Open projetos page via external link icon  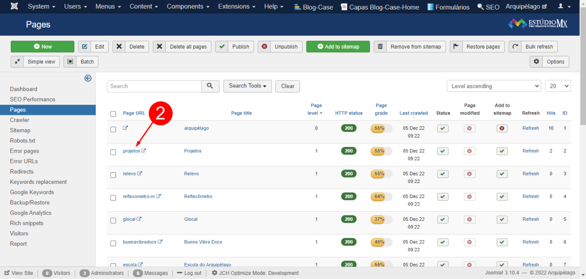click(x=143, y=151)
